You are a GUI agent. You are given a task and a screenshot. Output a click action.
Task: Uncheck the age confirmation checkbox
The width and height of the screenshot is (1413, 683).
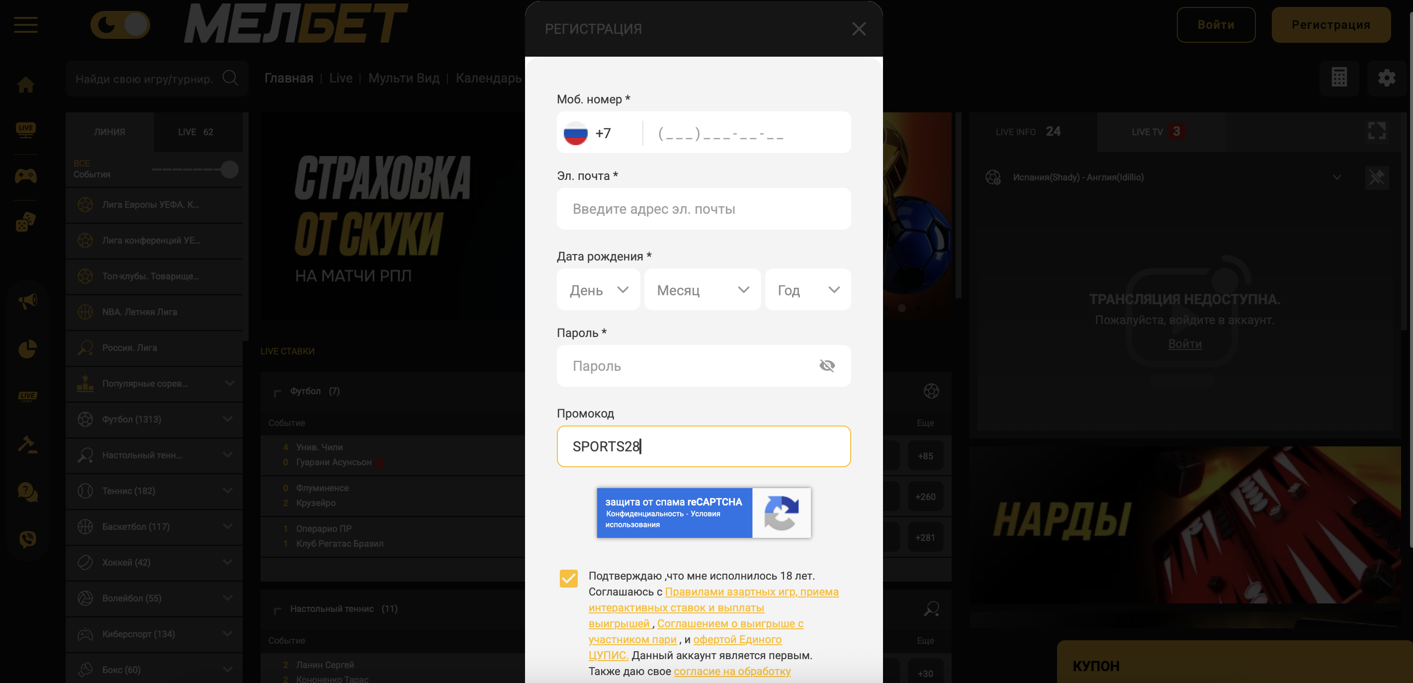click(568, 578)
